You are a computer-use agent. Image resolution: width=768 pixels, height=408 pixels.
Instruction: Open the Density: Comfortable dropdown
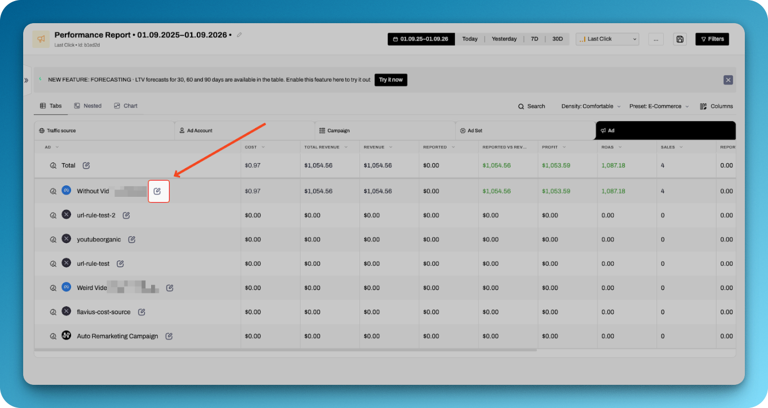point(591,106)
